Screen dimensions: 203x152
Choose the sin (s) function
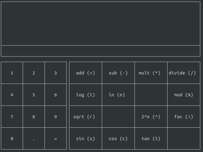pyautogui.click(x=85, y=139)
